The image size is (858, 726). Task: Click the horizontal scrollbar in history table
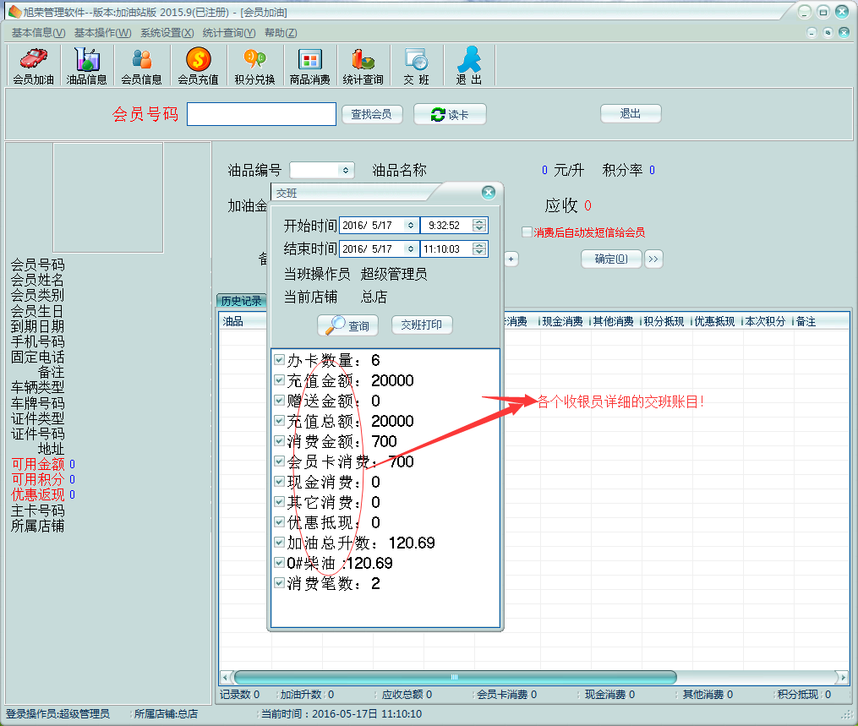pos(455,677)
